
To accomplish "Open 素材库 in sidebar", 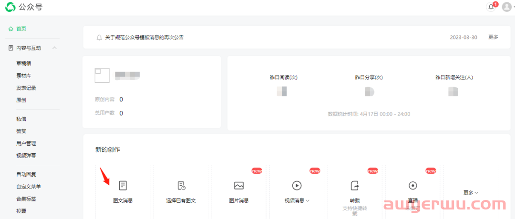I will (24, 76).
